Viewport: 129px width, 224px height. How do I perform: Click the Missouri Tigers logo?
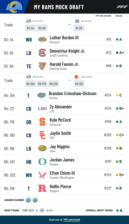click(x=42, y=39)
